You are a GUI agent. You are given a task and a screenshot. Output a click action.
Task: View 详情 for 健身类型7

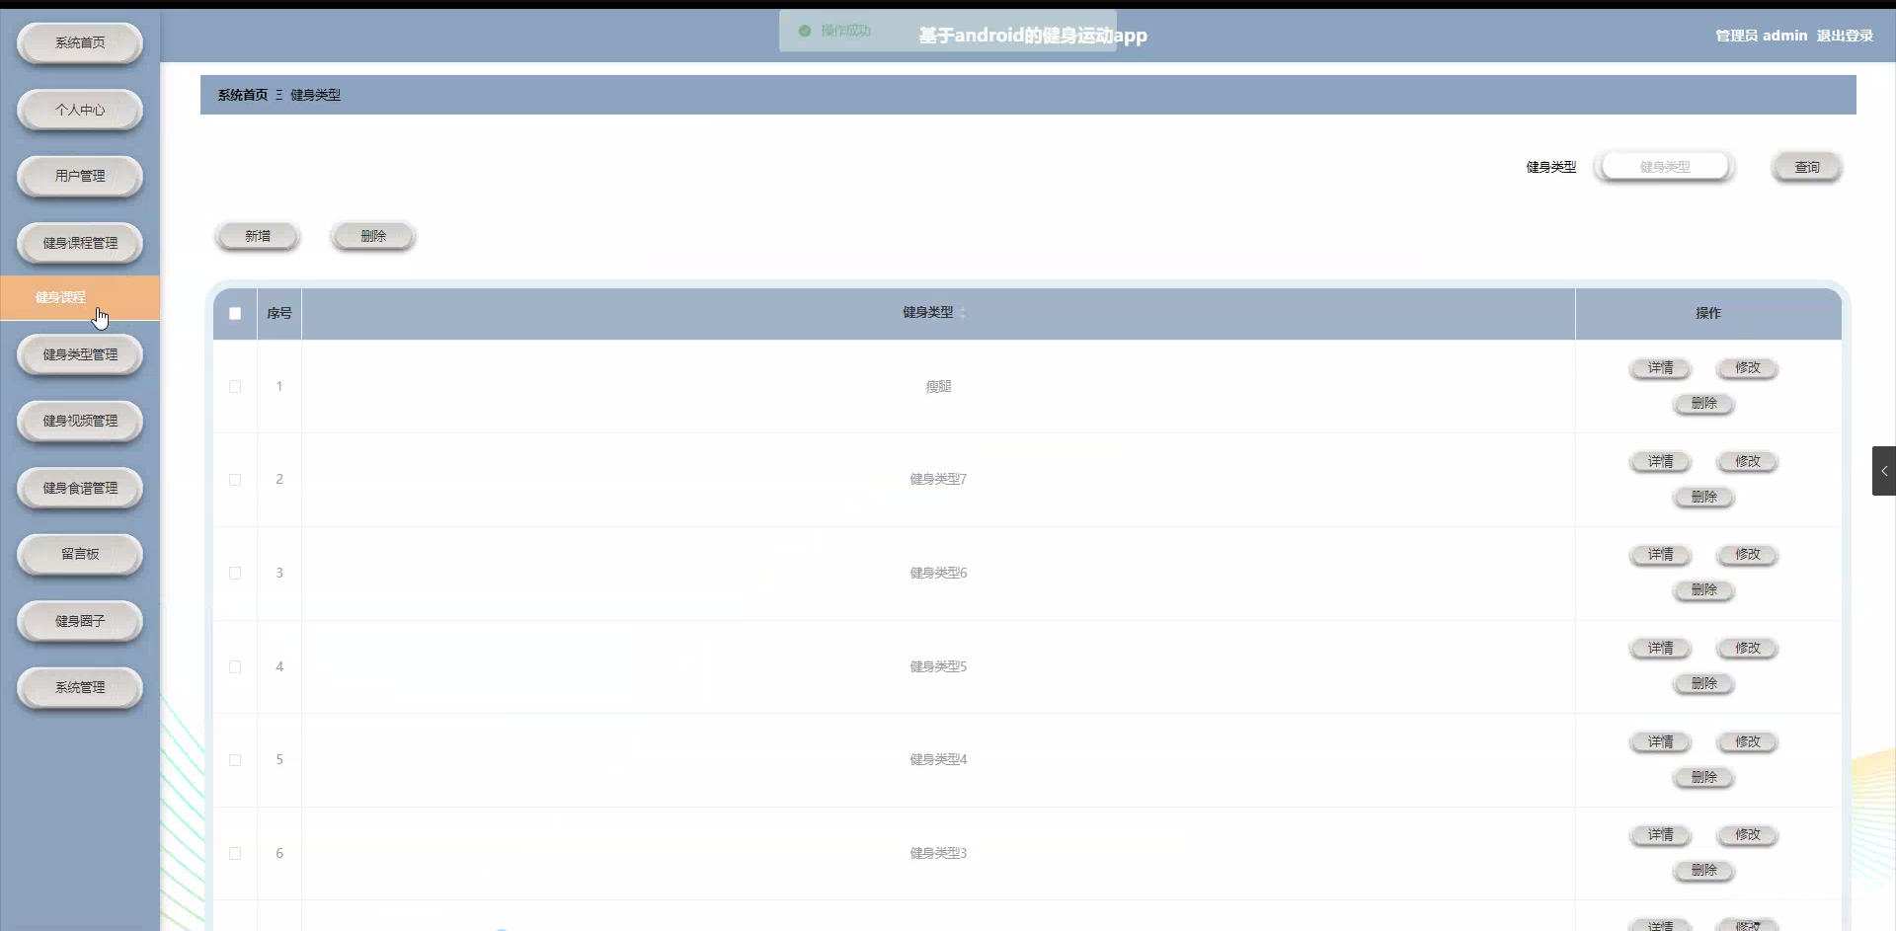tap(1661, 462)
